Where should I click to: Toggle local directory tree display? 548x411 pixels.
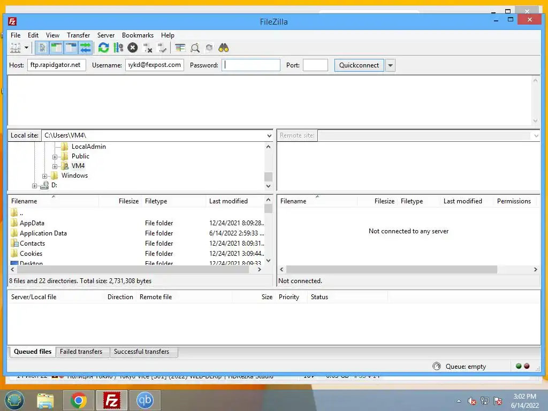click(x=57, y=48)
